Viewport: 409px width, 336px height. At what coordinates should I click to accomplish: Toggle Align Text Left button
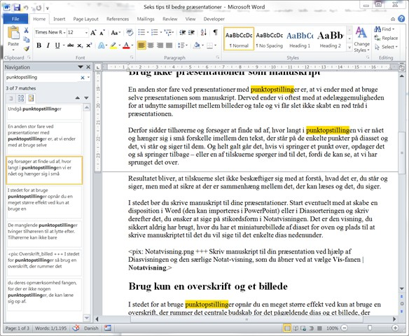tap(141, 45)
